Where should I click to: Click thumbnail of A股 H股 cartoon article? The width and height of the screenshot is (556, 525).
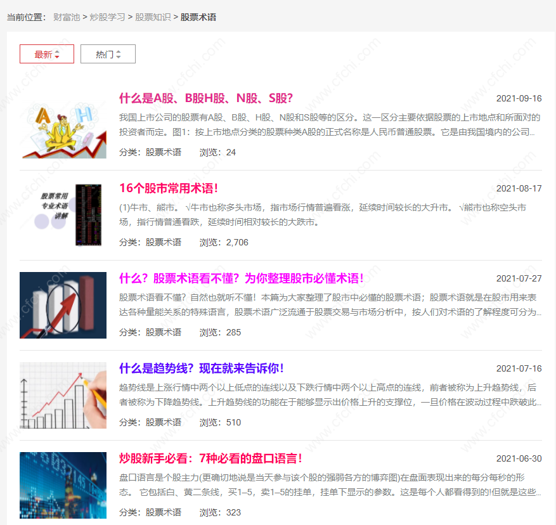pos(63,125)
